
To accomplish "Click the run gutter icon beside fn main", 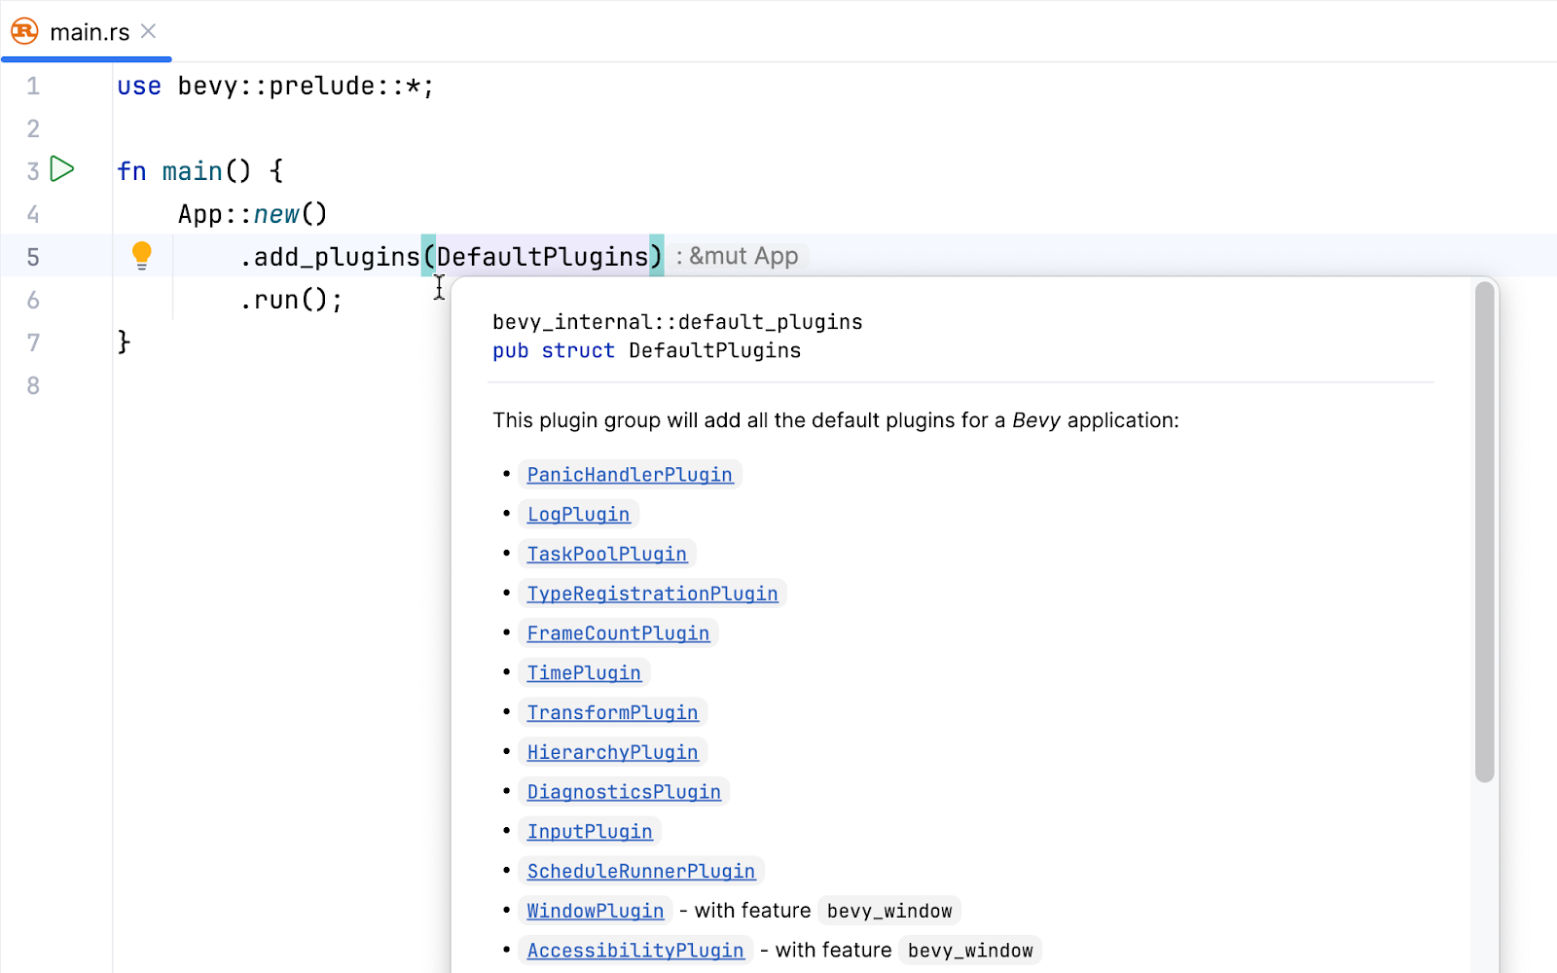I will pyautogui.click(x=62, y=169).
